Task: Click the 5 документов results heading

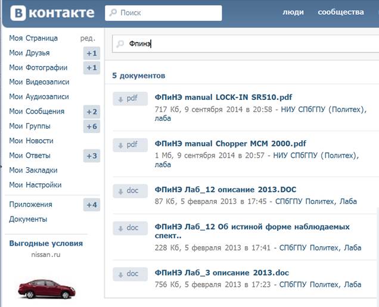Action: click(x=138, y=76)
